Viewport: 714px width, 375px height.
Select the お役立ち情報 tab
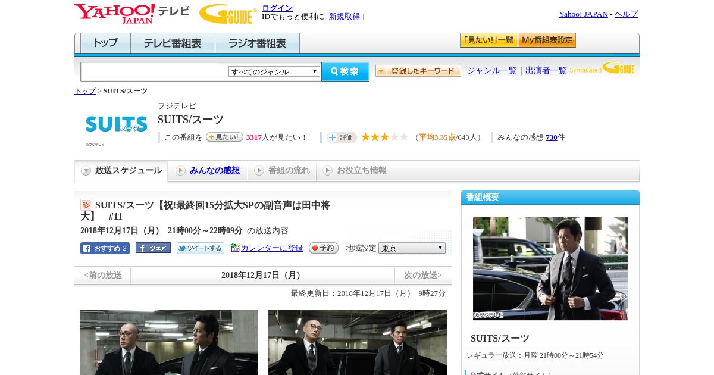pyautogui.click(x=355, y=171)
